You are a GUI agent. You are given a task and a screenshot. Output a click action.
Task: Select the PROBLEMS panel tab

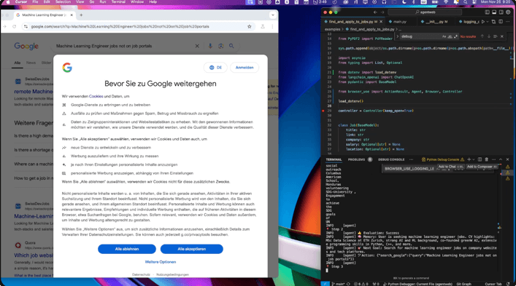(x=356, y=159)
